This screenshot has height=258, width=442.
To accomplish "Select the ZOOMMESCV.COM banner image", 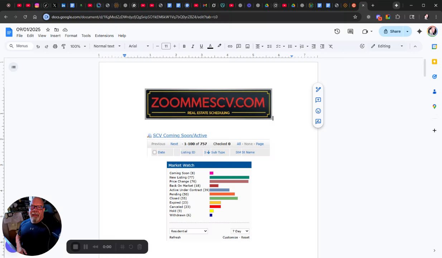I will coord(208,104).
